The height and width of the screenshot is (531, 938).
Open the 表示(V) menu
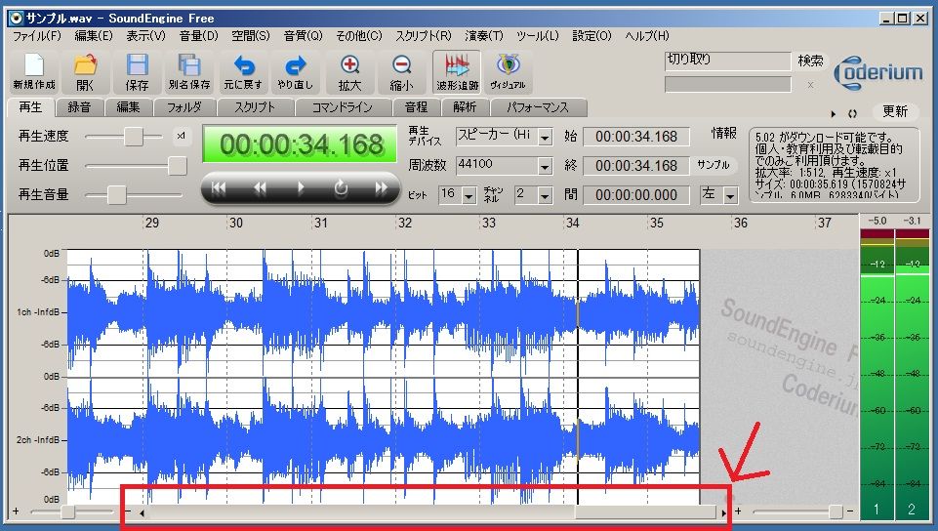coord(145,36)
